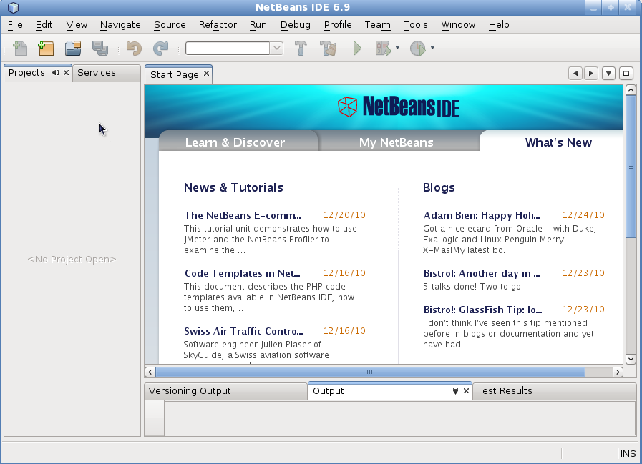This screenshot has width=642, height=464.
Task: Open the configuration combo box dropdown
Action: pyautogui.click(x=277, y=49)
